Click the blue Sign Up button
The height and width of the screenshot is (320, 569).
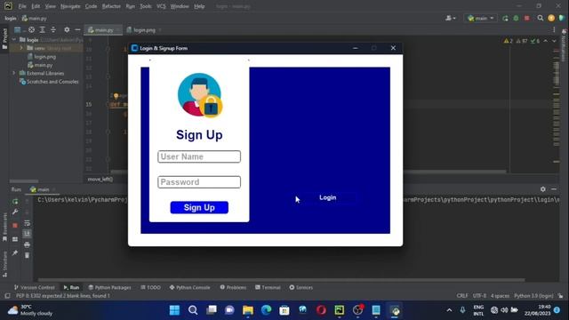point(199,207)
